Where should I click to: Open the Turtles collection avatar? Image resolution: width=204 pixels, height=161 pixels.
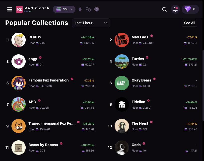tap(122, 61)
